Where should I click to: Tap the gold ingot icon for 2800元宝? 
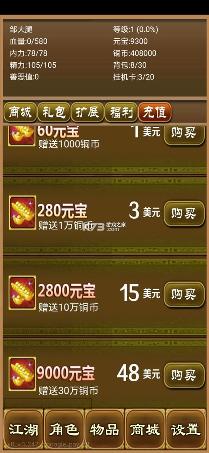click(x=22, y=293)
